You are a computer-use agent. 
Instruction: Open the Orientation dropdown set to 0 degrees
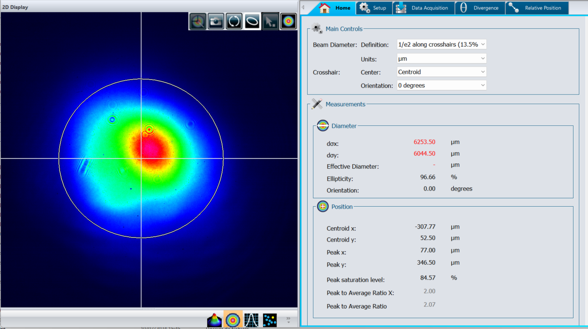coord(441,86)
